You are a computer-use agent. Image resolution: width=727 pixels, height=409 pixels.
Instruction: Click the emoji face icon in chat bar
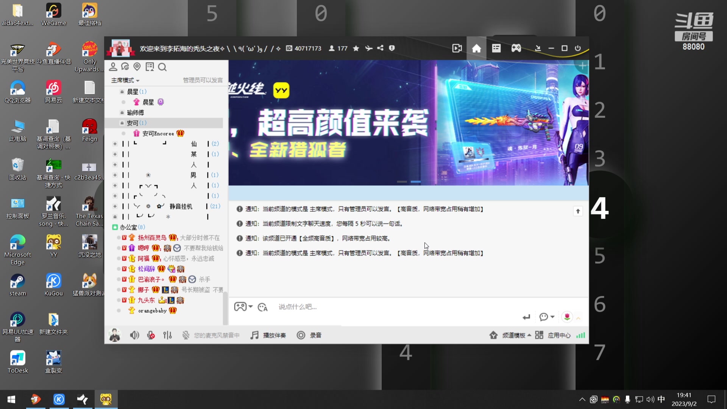pos(262,307)
